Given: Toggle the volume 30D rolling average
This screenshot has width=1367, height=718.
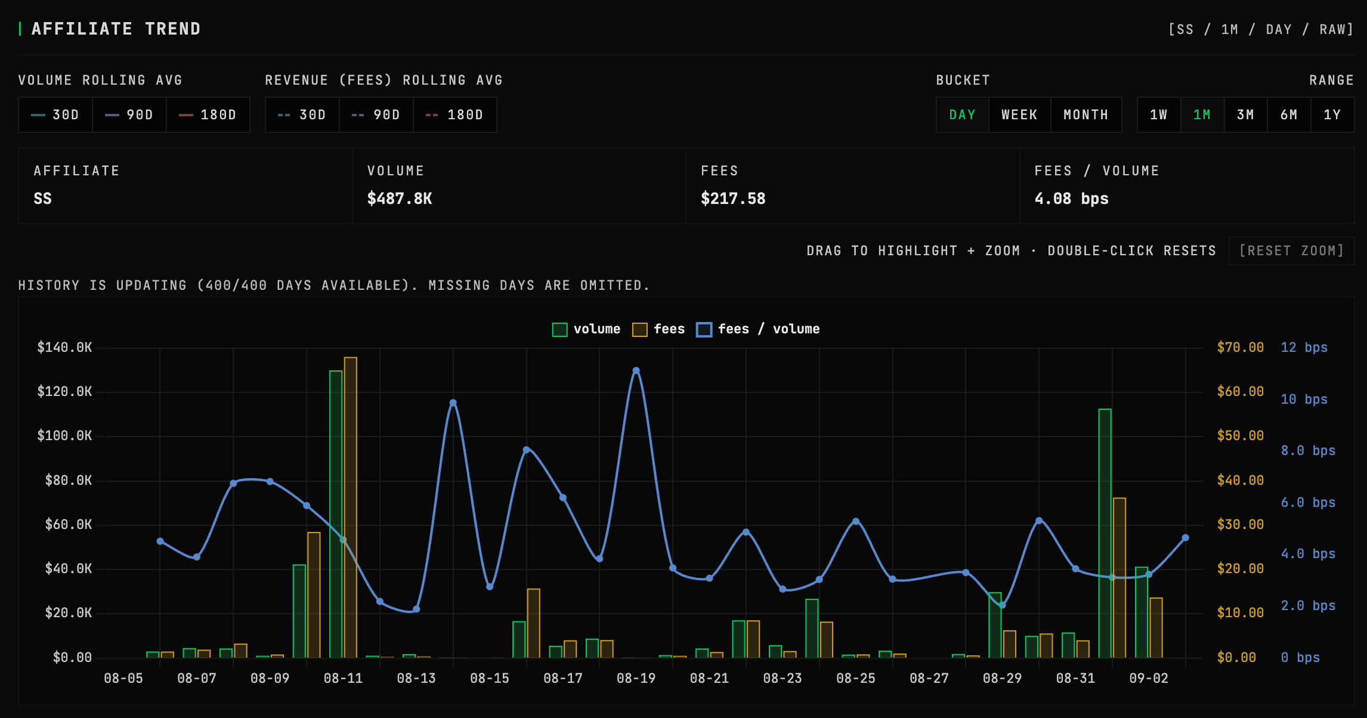Looking at the screenshot, I should pos(55,114).
